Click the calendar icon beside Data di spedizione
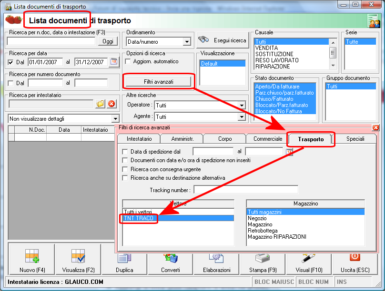 (289, 152)
